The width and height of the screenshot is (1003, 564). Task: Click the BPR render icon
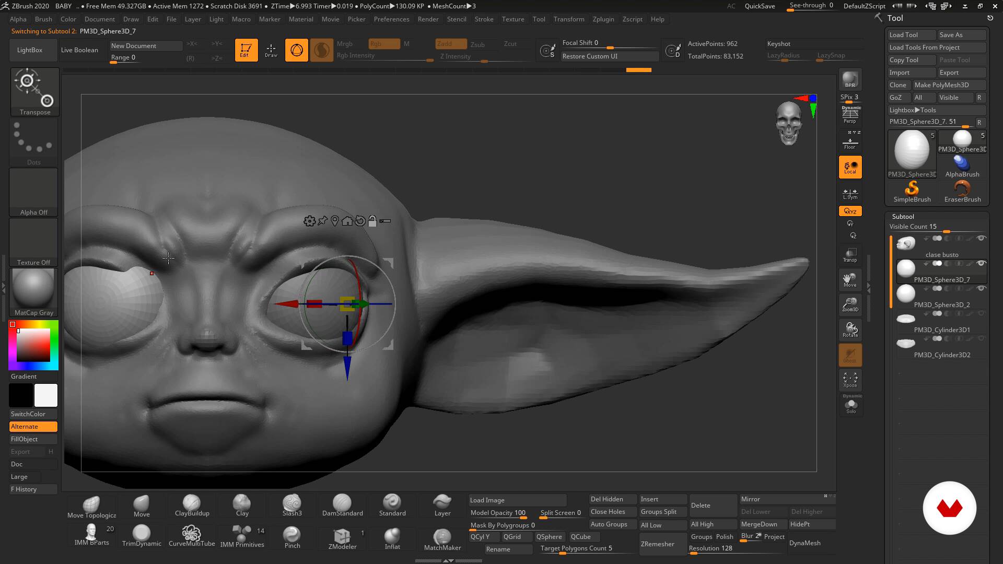point(850,80)
